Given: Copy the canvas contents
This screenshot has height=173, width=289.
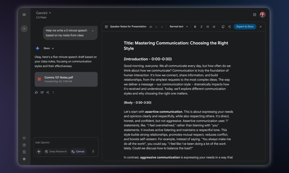Looking at the screenshot, I should tap(223, 27).
